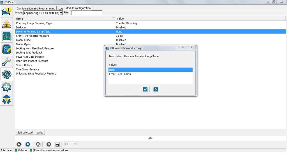Select 'Front Turn Lamps' value option

click(x=120, y=74)
